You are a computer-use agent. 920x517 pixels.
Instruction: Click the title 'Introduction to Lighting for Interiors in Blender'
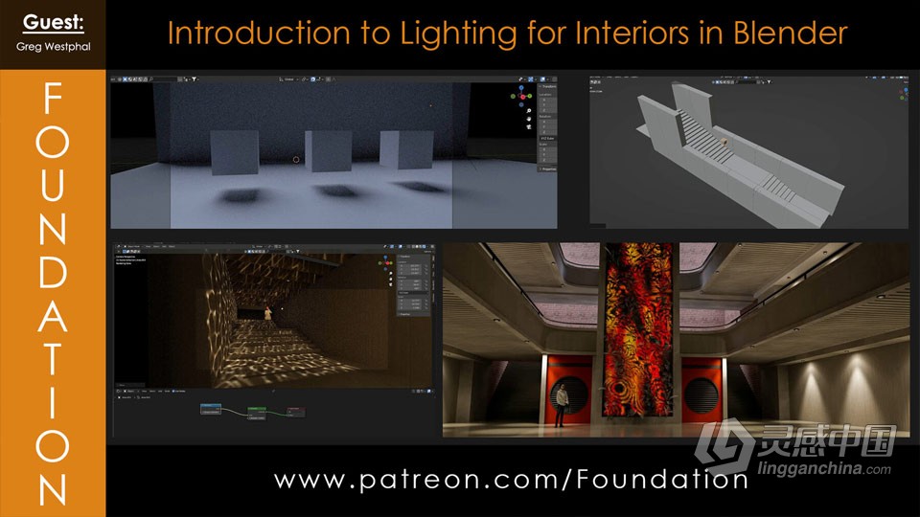coord(508,33)
